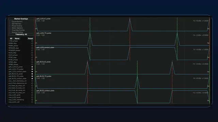This screenshot has height=122, width=218.
Task: Enable the Gait Markers overlay checkbox
Action: coord(10,24)
